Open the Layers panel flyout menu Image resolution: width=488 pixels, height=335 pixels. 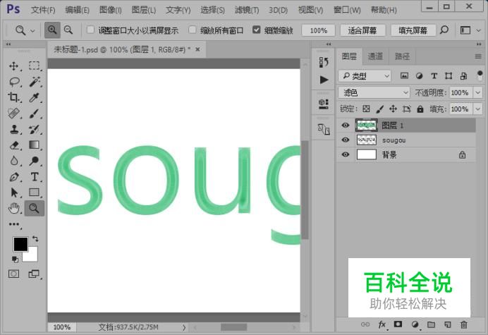pos(478,56)
